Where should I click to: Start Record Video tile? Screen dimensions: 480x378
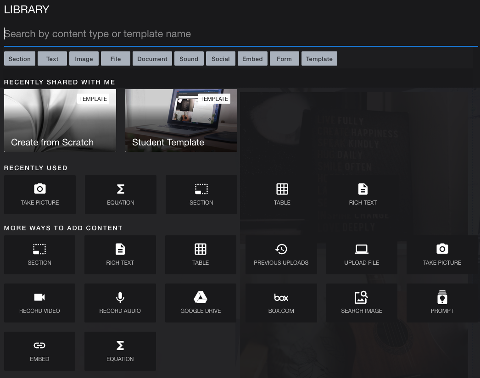(x=39, y=303)
